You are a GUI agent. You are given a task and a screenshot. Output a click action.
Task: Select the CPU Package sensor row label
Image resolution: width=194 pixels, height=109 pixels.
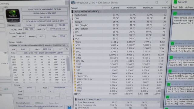pos(81,29)
